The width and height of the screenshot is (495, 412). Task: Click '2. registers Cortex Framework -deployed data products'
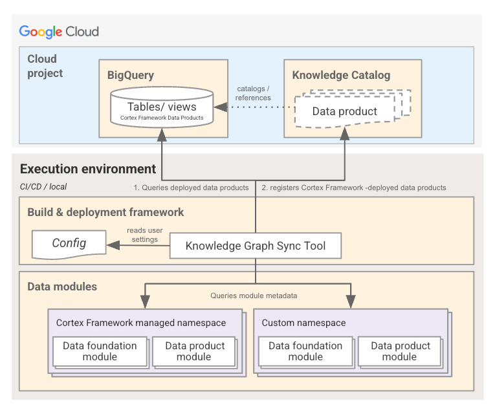(x=354, y=188)
